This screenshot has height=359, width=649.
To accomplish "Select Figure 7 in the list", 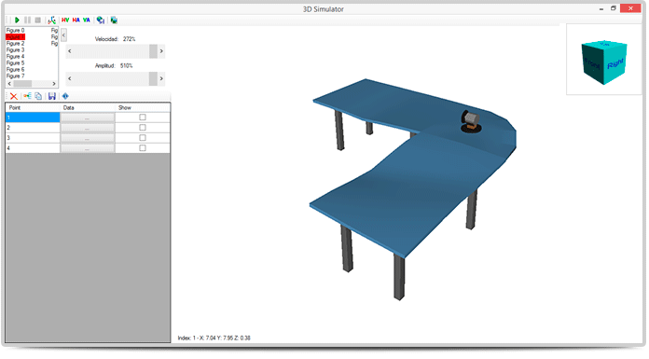I will point(15,76).
